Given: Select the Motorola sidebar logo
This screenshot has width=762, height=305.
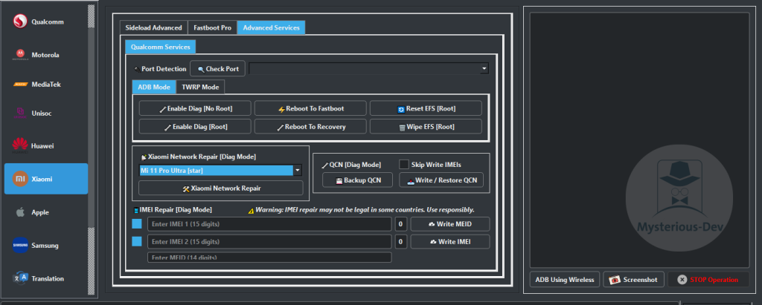Looking at the screenshot, I should [x=20, y=55].
